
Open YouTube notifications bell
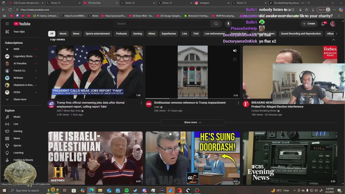click(x=323, y=24)
